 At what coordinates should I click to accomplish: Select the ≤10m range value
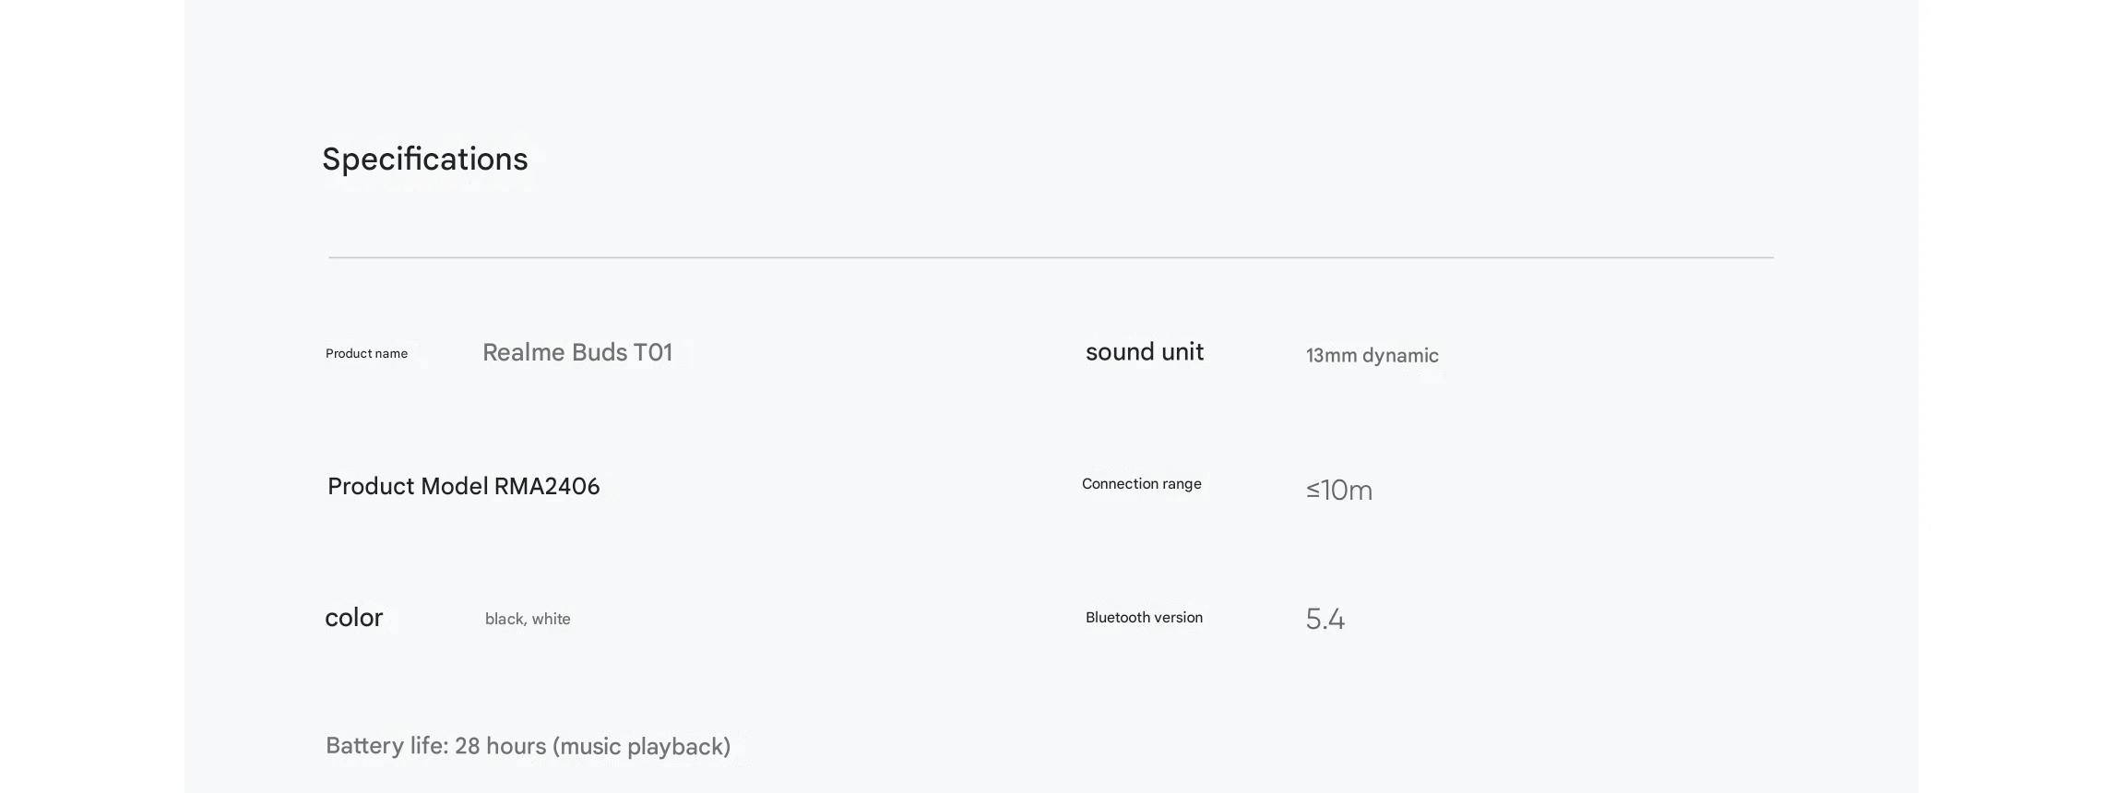(x=1338, y=491)
